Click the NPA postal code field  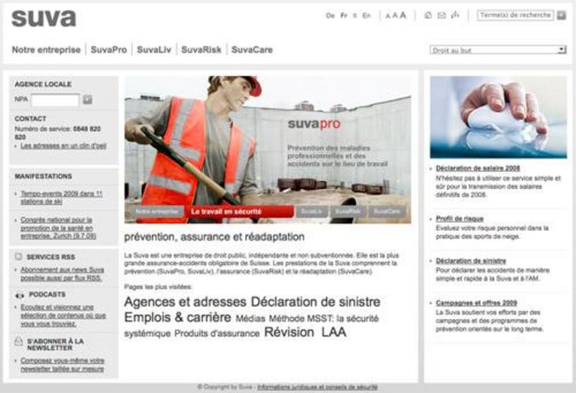(55, 100)
